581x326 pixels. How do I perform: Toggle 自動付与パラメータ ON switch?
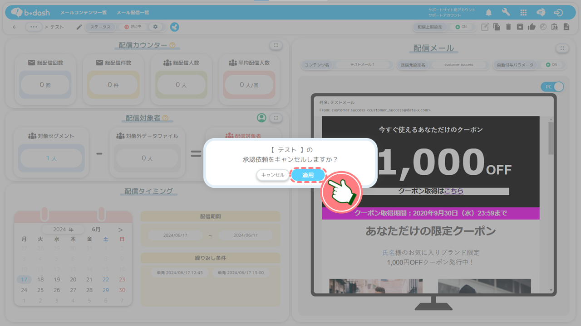coord(552,65)
